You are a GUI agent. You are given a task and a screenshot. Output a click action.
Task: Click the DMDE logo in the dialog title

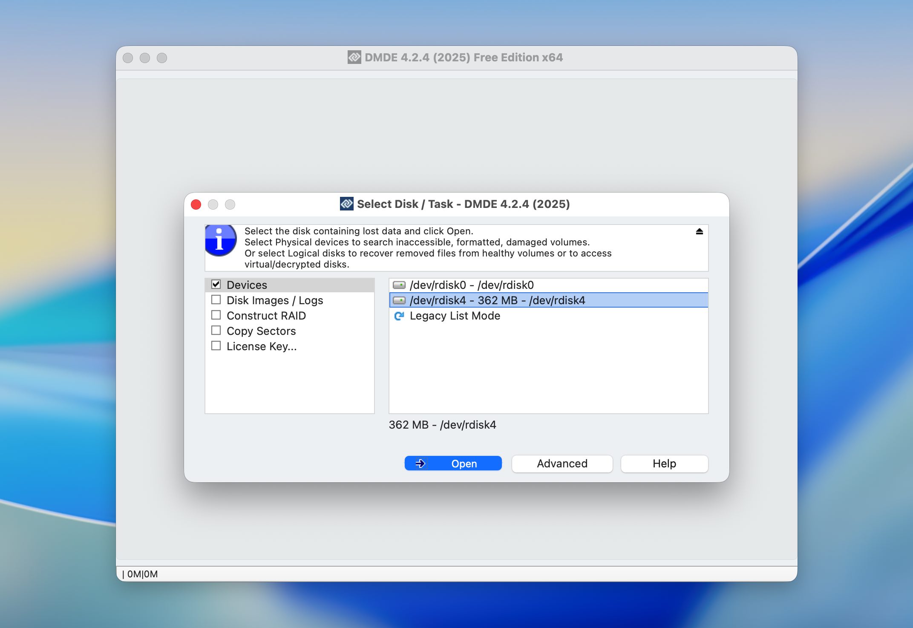[x=347, y=204]
